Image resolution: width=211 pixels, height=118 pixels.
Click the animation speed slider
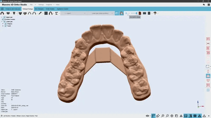[x=134, y=13]
